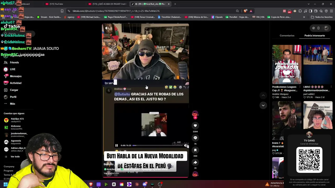Open a new browser tab

175,4
